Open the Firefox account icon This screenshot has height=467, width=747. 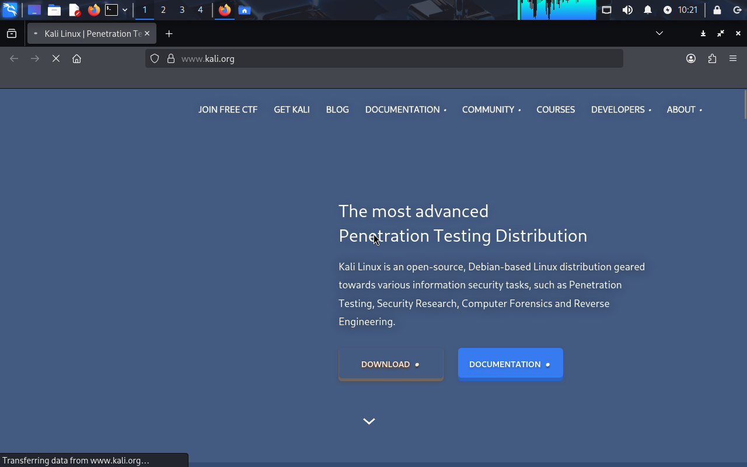pos(691,58)
